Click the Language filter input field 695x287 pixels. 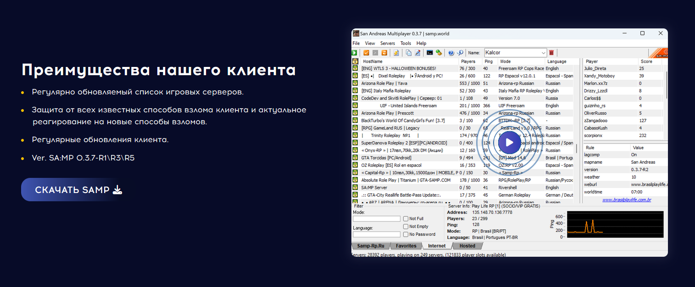(x=377, y=234)
